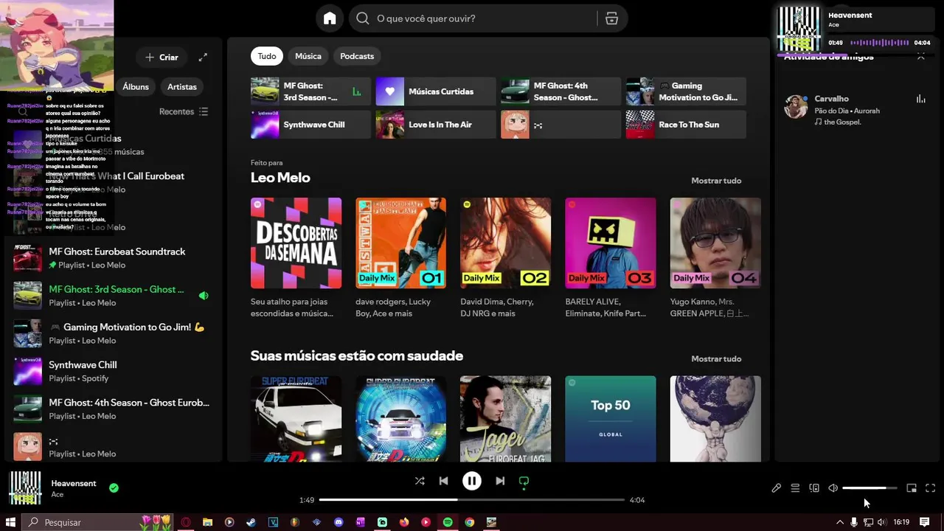This screenshot has height=531, width=944.
Task: Open Love Is In The Air tile
Action: pyautogui.click(x=436, y=125)
